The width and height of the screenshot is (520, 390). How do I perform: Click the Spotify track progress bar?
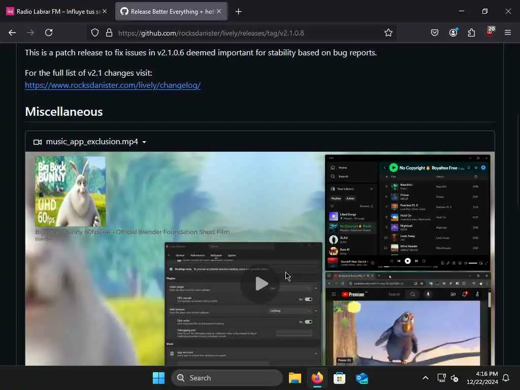point(408,267)
